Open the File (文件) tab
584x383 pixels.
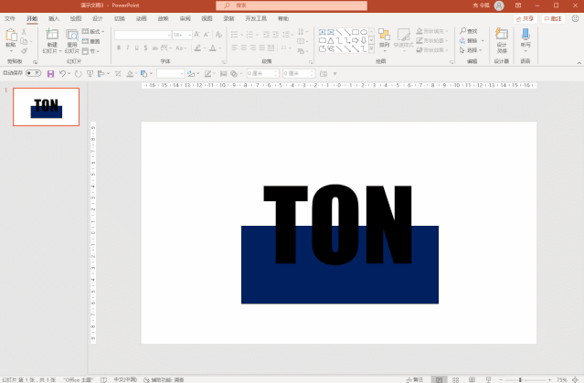click(10, 18)
